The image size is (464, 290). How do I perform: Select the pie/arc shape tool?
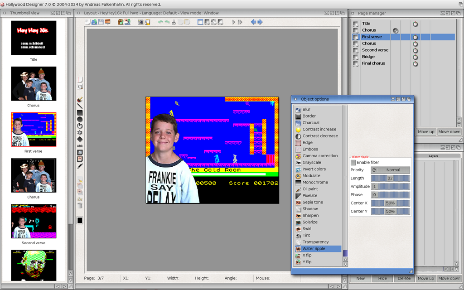(x=80, y=126)
